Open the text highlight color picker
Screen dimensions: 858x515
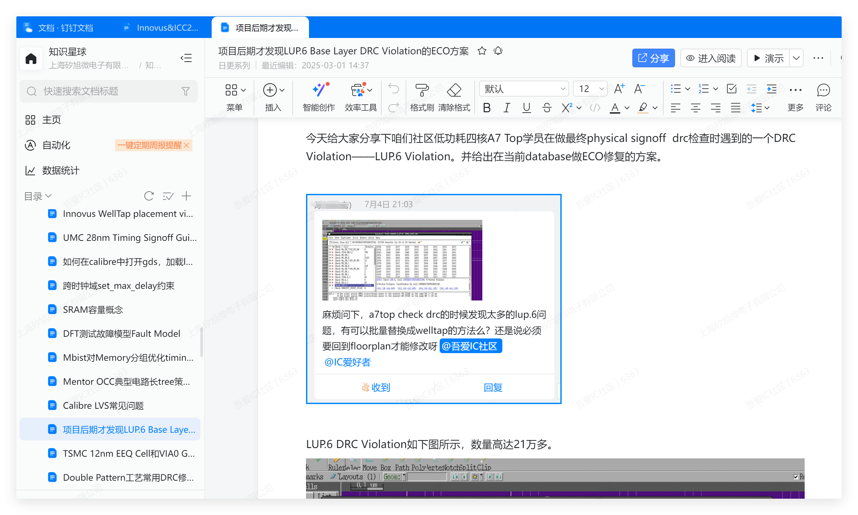(x=655, y=108)
